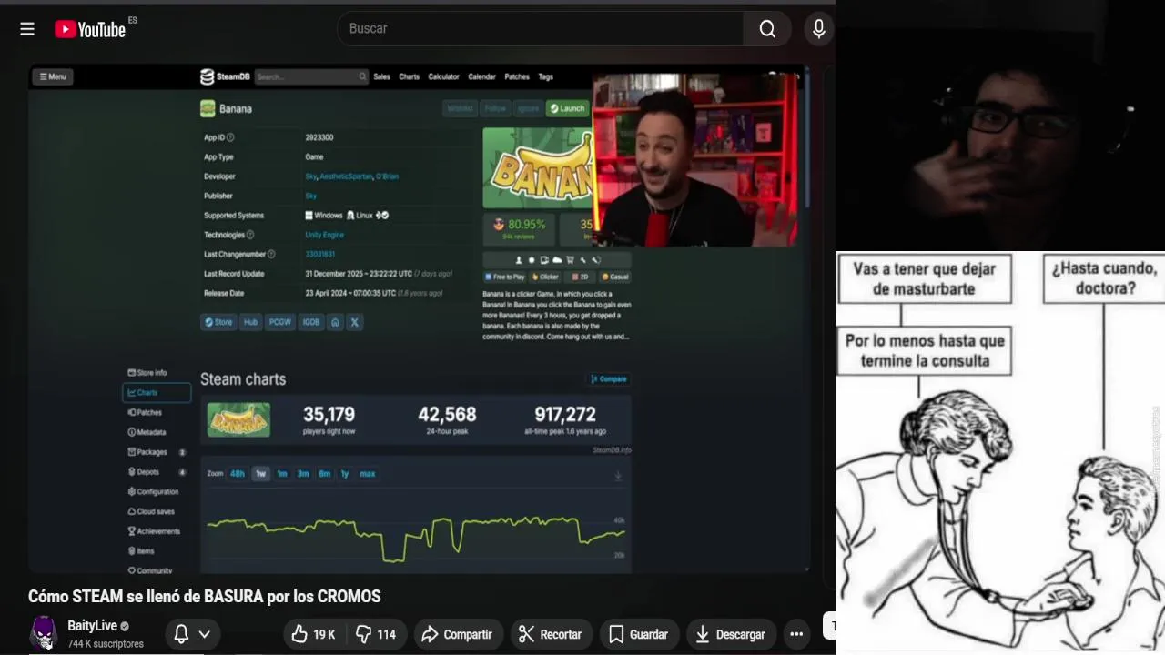Viewport: 1165px width, 655px height.
Task: Click the video title text
Action: click(205, 597)
